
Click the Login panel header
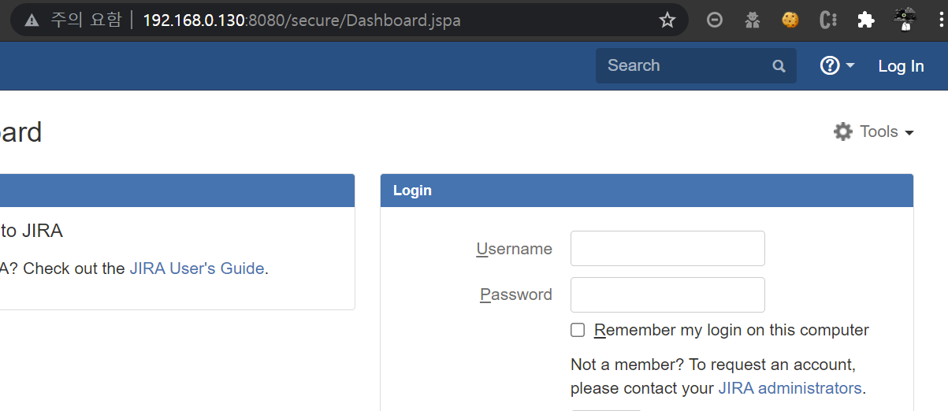[647, 191]
